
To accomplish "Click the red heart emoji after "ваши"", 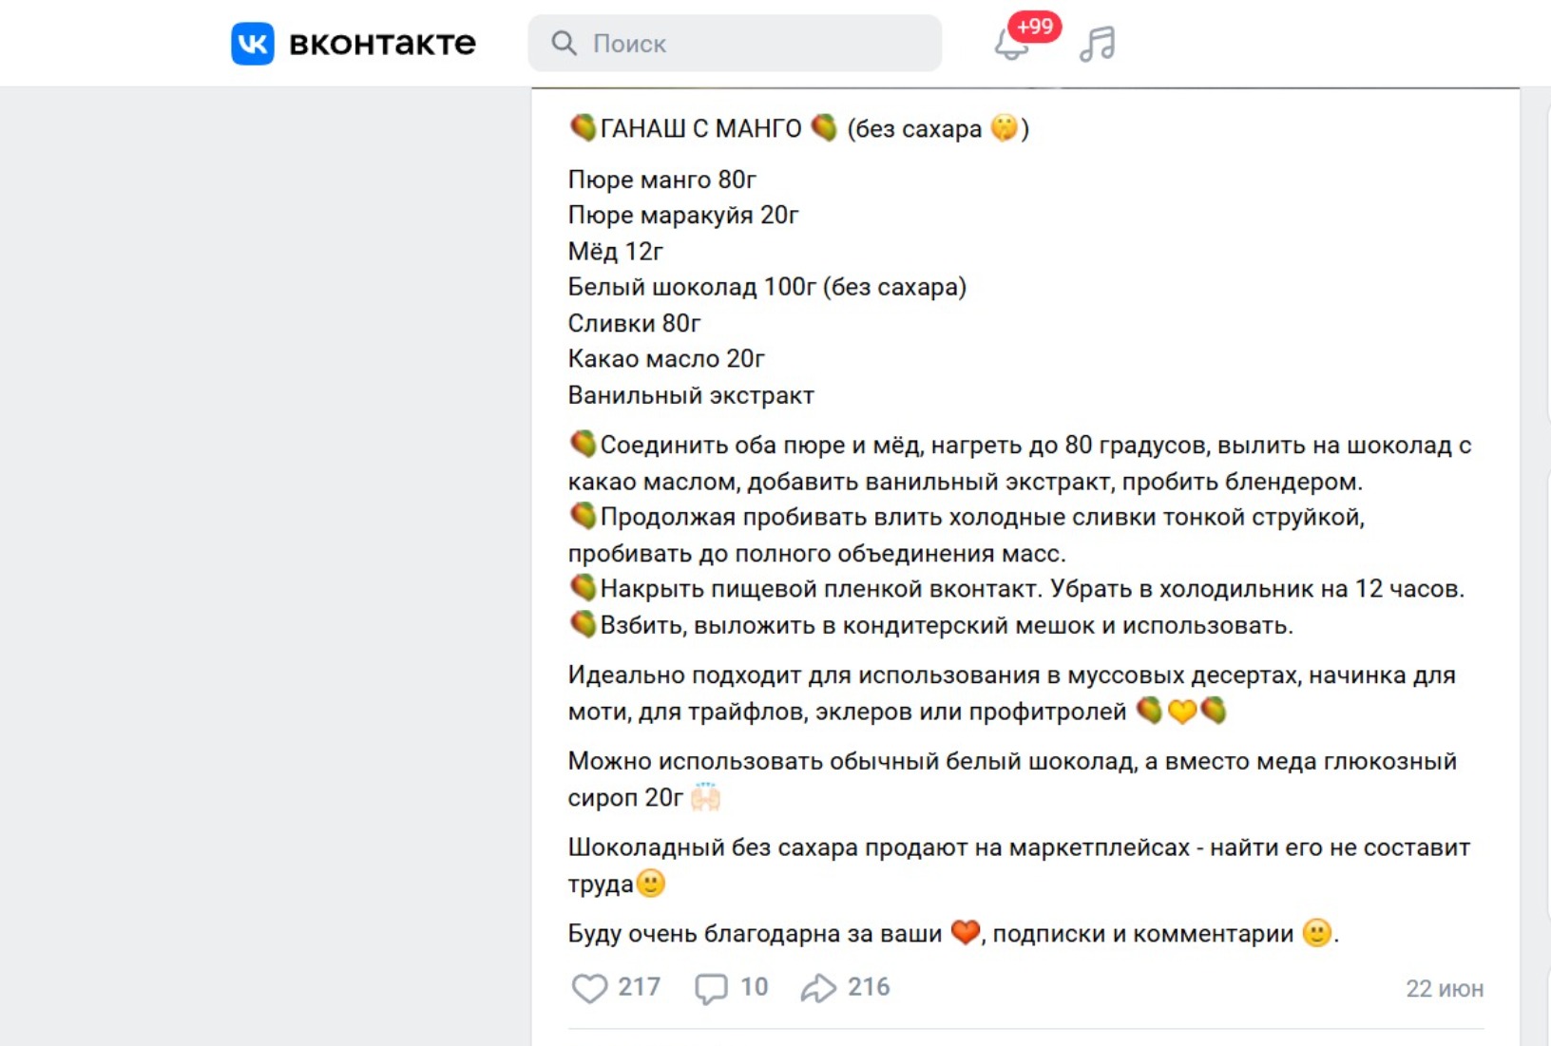I will 966,933.
